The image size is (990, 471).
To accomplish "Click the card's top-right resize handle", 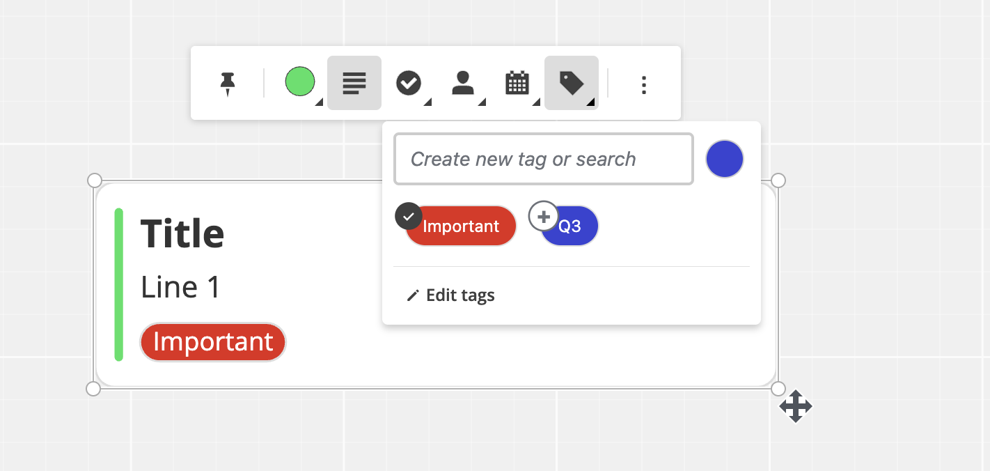I will (x=778, y=180).
